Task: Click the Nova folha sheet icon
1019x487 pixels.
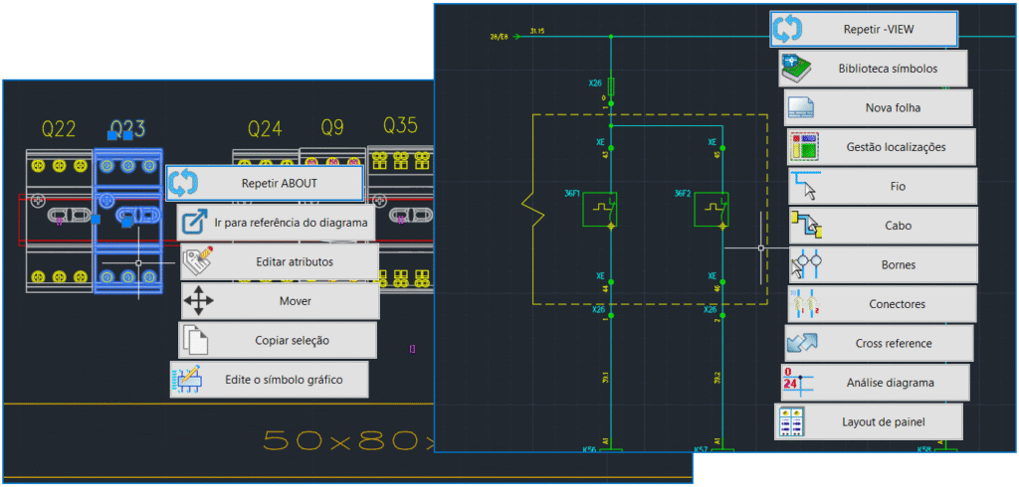Action: tap(802, 107)
